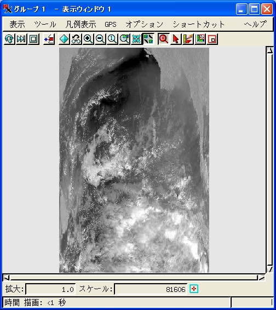Click the redraw icon in toolbar

9,39
